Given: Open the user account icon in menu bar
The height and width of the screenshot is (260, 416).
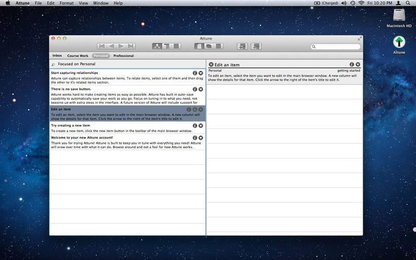Looking at the screenshot, I should (x=398, y=3).
